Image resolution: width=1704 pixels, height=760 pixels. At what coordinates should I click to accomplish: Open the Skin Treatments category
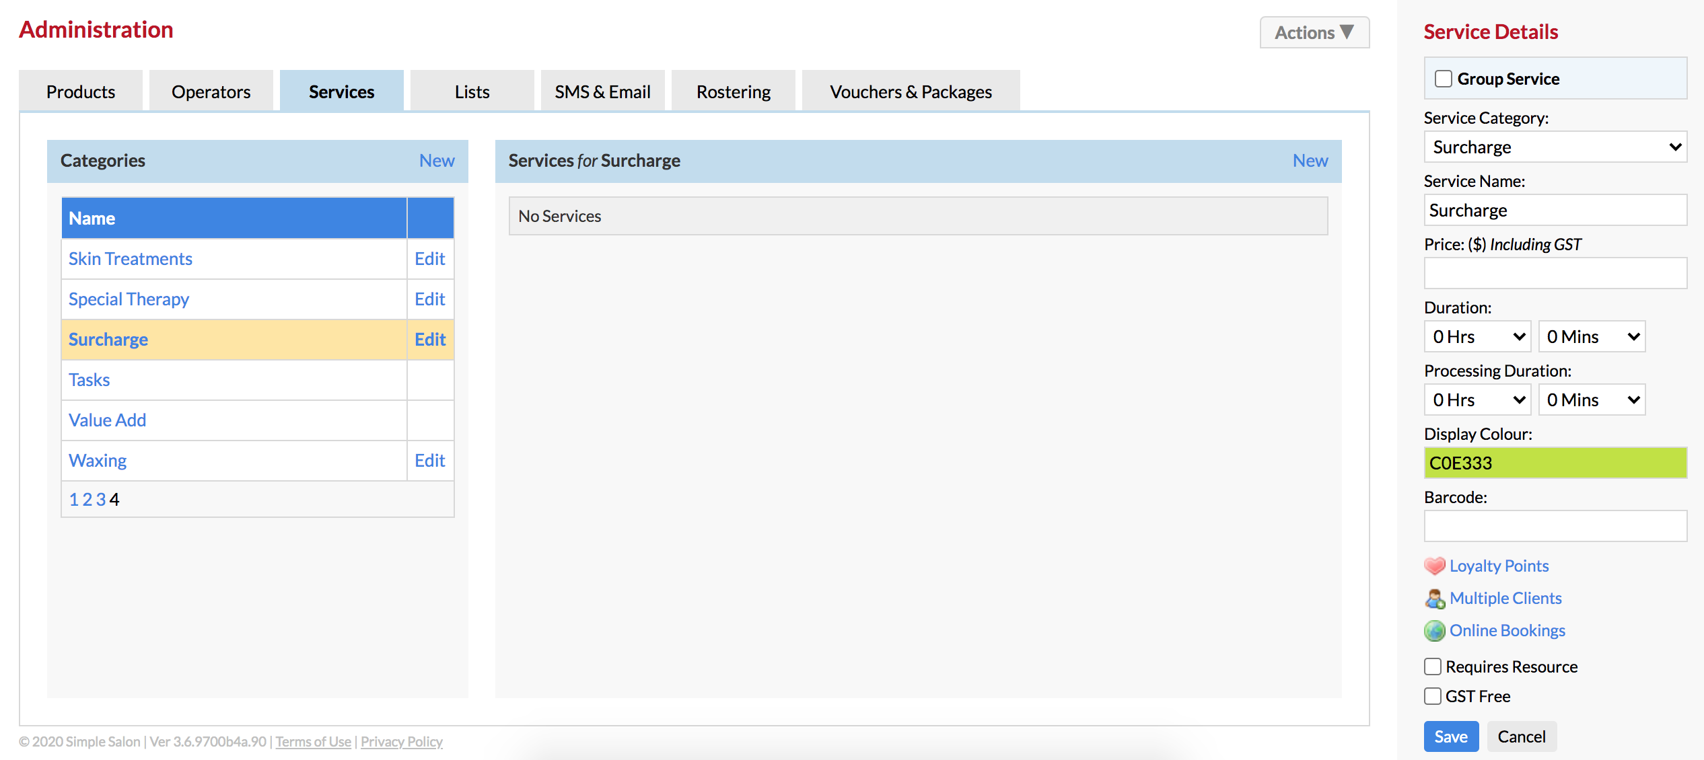(130, 258)
